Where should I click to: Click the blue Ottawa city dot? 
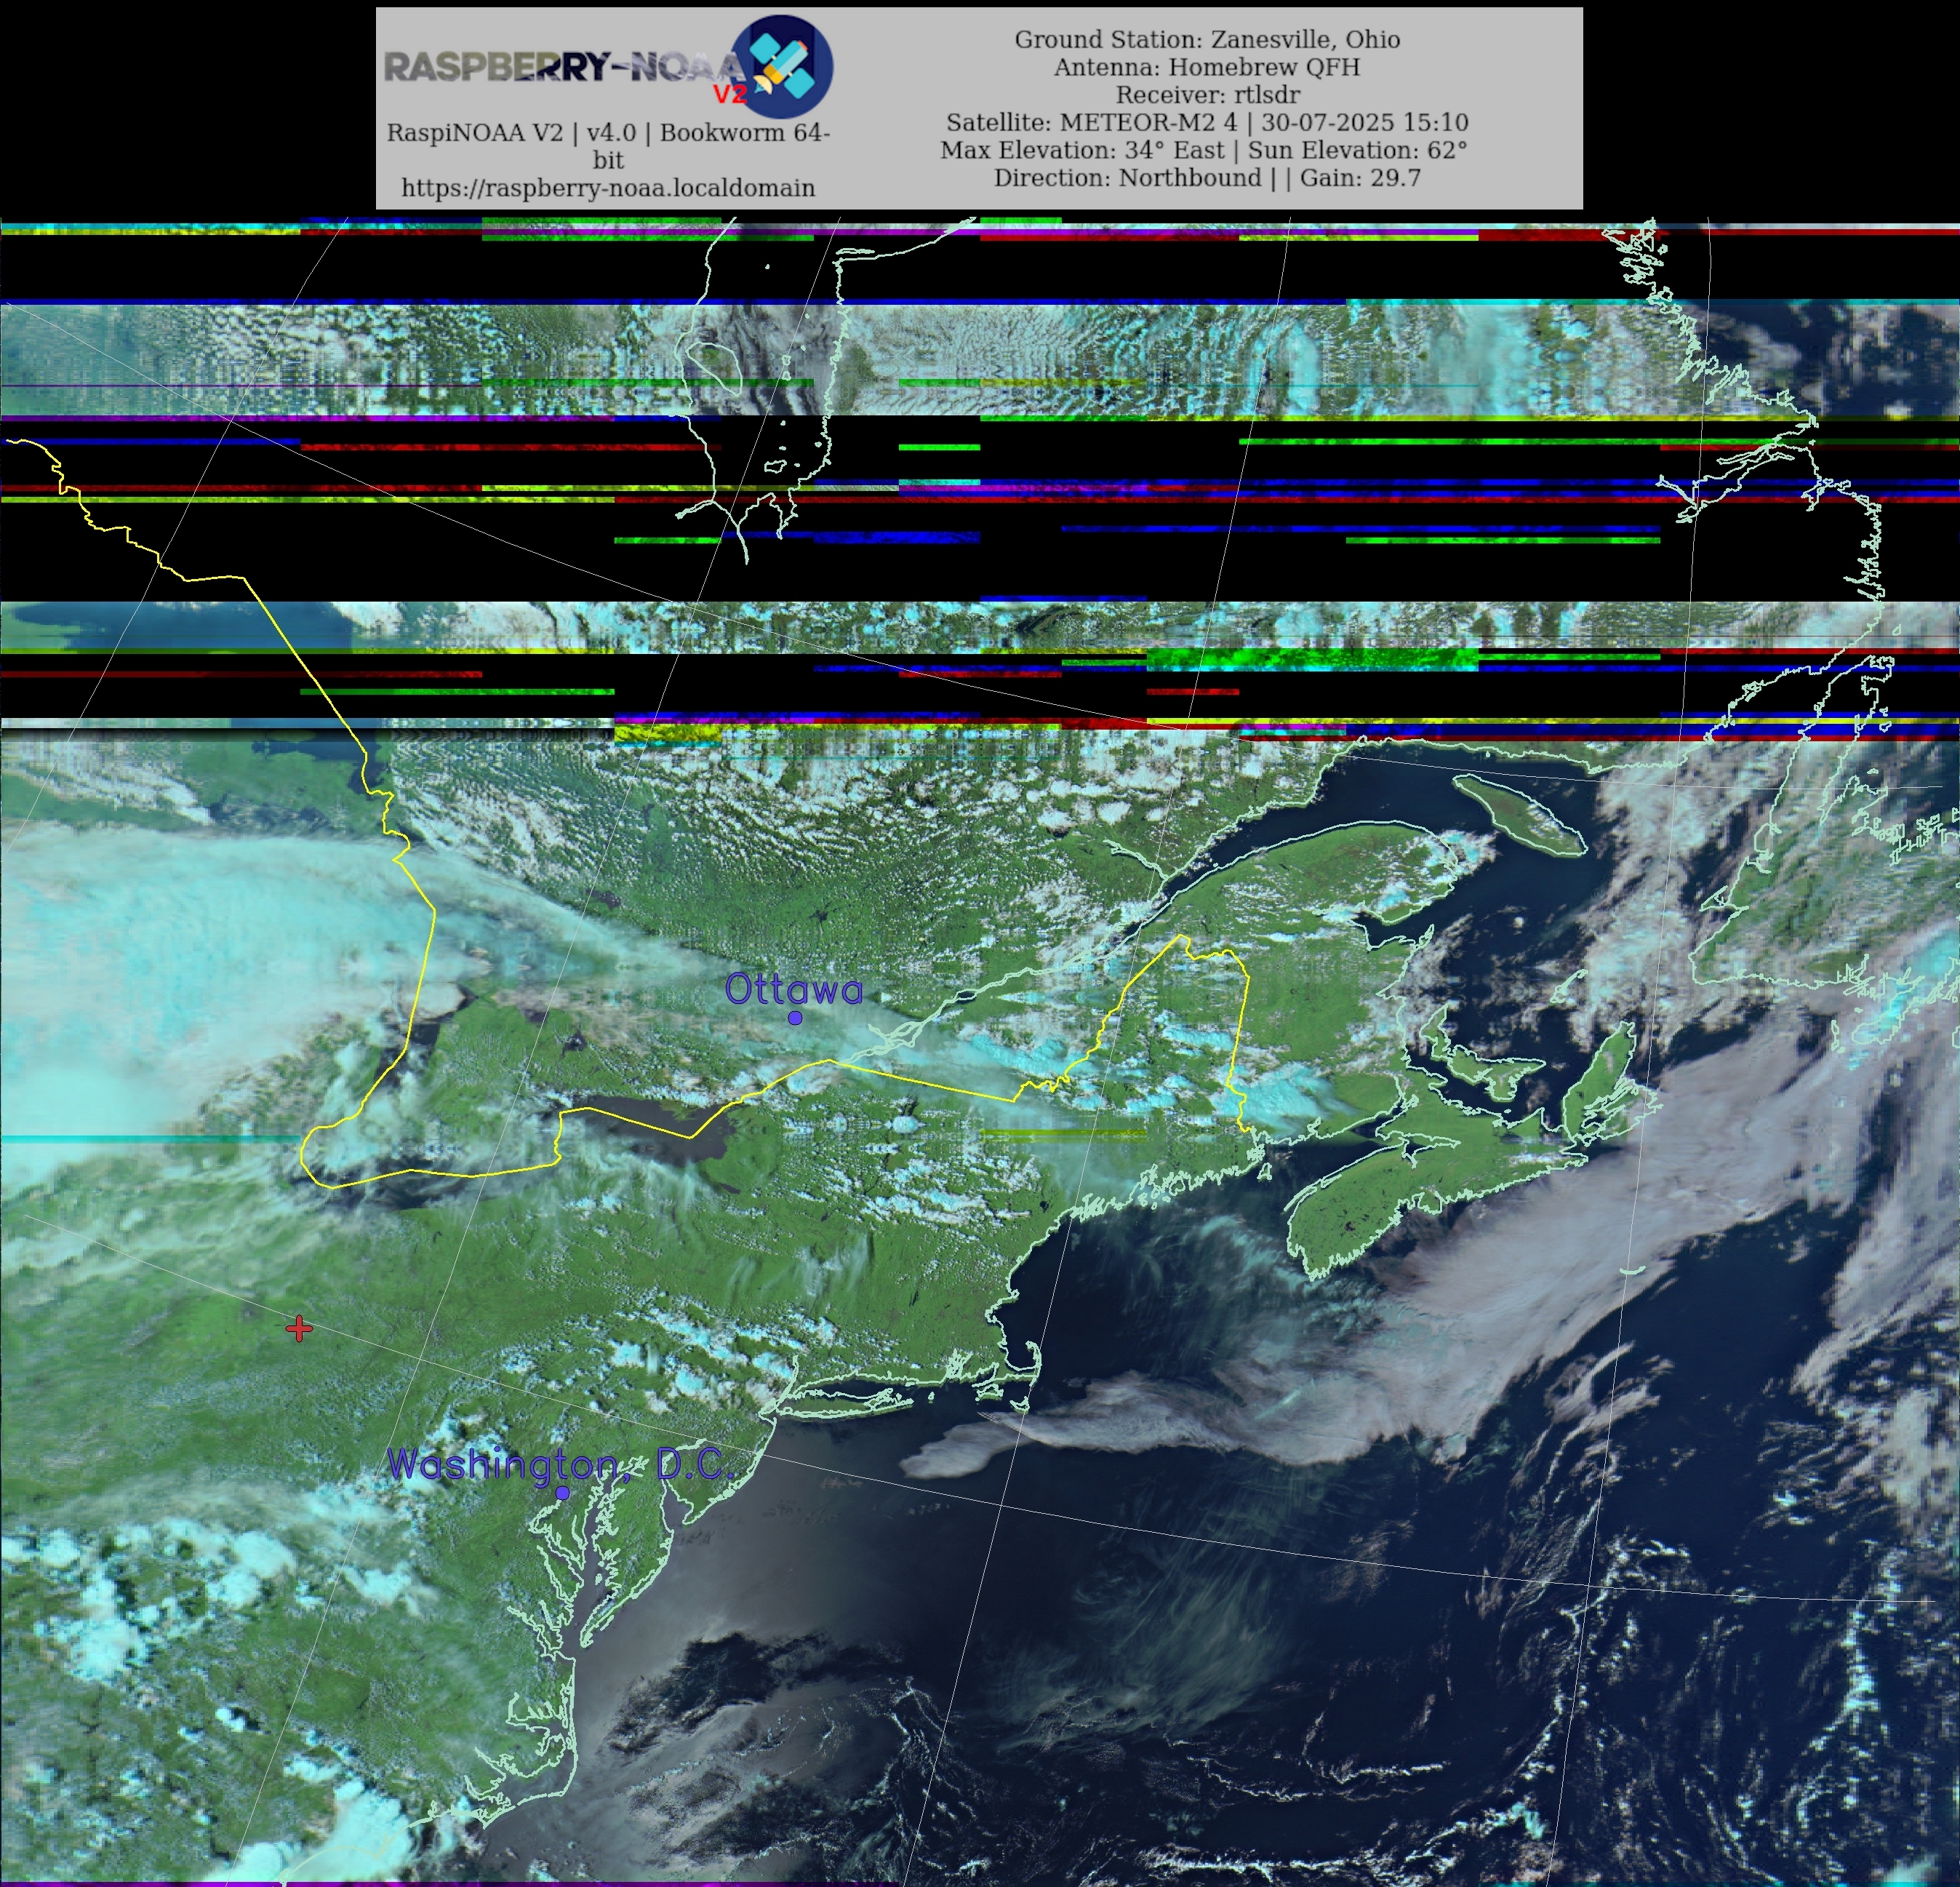[795, 1018]
